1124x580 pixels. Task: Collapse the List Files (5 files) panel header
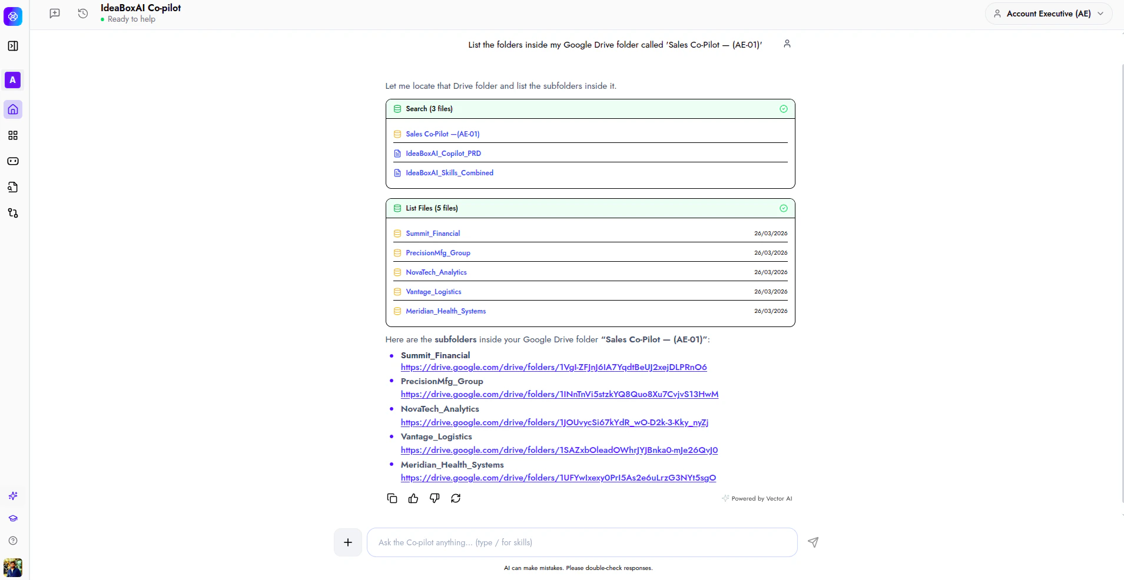[590, 208]
